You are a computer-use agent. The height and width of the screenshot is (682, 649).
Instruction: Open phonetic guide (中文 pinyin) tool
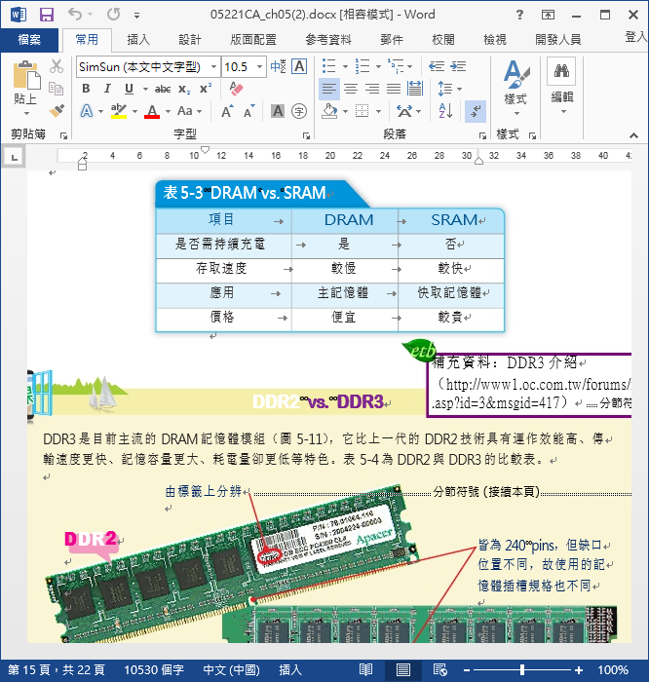[x=278, y=66]
